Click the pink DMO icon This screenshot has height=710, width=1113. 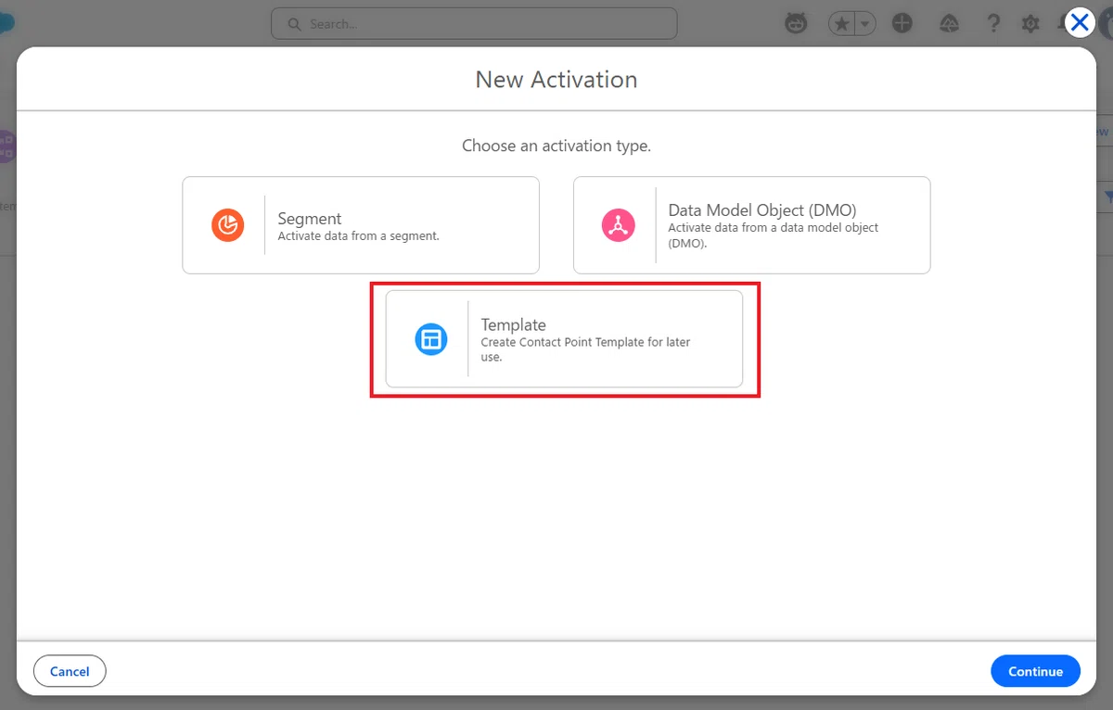pyautogui.click(x=618, y=225)
